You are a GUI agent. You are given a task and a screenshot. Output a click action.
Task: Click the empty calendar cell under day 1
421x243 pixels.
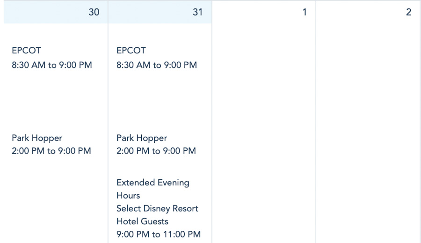click(x=264, y=131)
